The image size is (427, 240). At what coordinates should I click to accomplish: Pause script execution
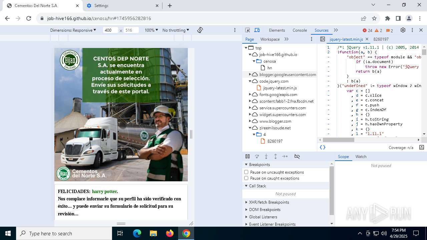click(x=248, y=156)
